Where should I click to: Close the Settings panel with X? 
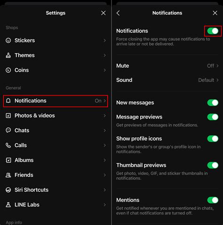[104, 13]
